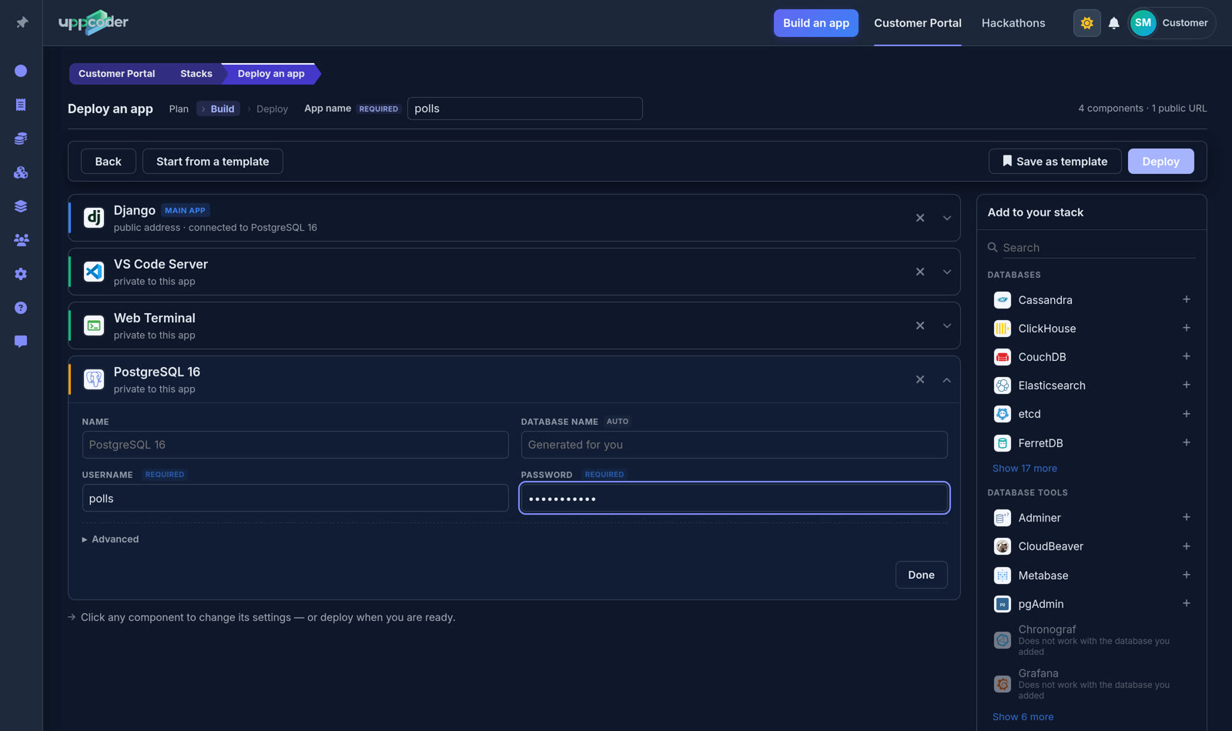Click the pin icon in the sidebar
Screen dimensions: 1232x731
pos(22,22)
